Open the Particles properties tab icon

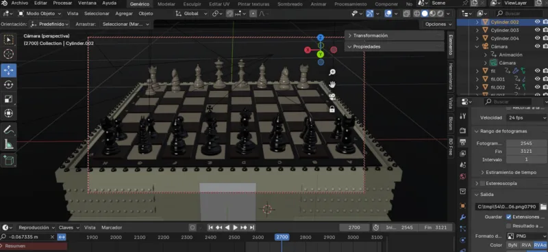[x=463, y=229]
